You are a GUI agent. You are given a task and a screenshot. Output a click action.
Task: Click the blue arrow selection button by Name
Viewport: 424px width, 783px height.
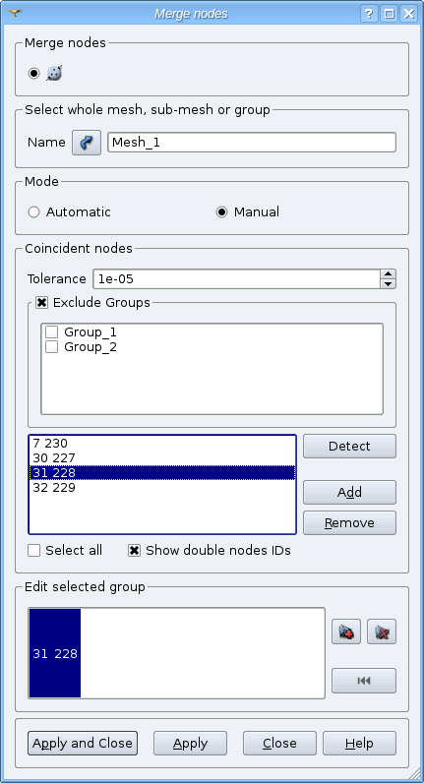[x=87, y=143]
